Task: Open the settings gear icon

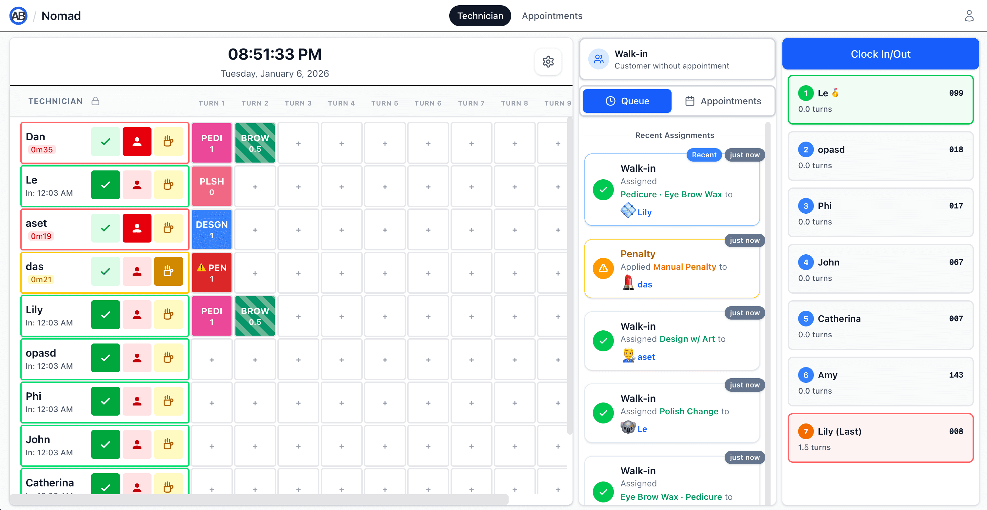Action: (x=548, y=62)
